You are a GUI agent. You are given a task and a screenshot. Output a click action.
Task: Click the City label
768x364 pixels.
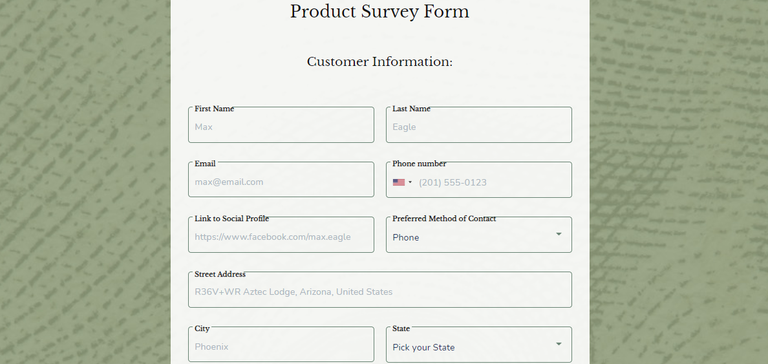pyautogui.click(x=202, y=328)
